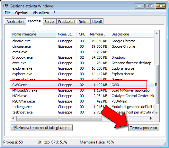Open the File menu
The image size is (169, 148).
tap(8, 13)
